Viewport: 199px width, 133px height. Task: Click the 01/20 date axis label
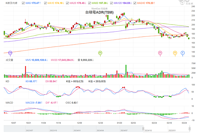(119, 123)
